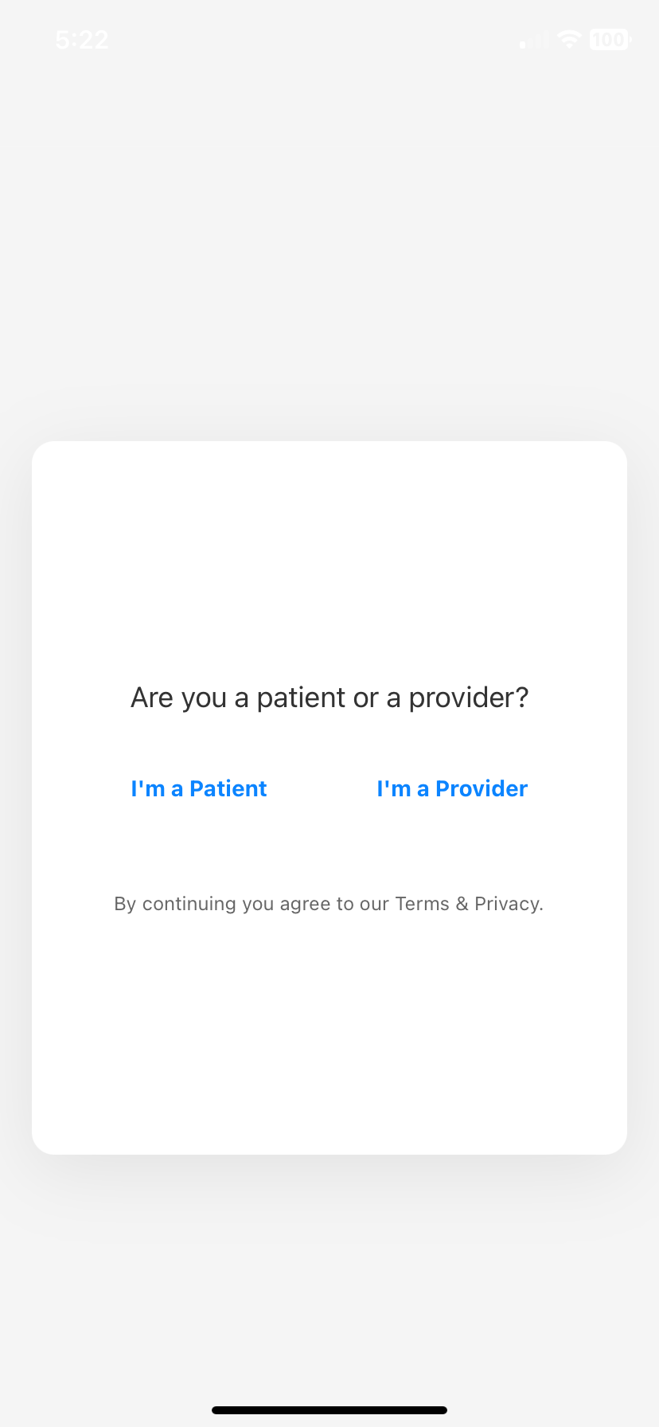
Task: Tap the cellular signal bars icon
Action: [534, 40]
